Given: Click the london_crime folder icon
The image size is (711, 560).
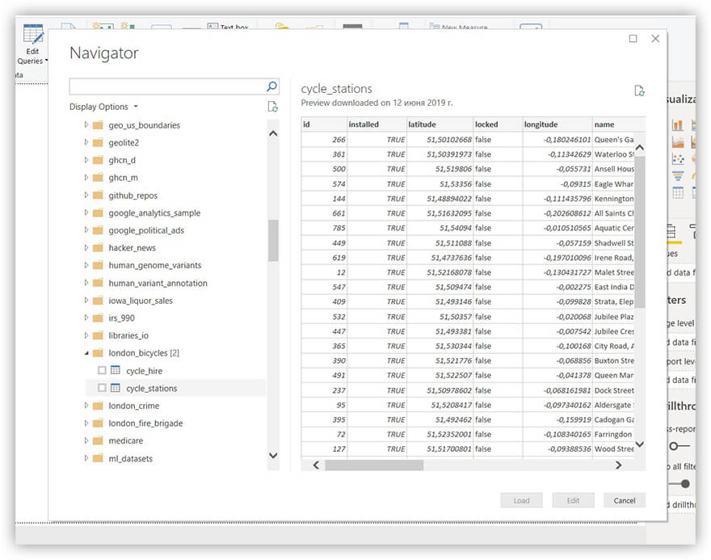Looking at the screenshot, I should click(98, 406).
